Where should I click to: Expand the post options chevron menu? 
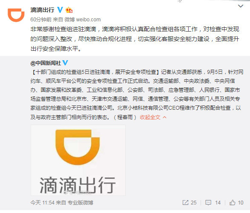coord(241,6)
